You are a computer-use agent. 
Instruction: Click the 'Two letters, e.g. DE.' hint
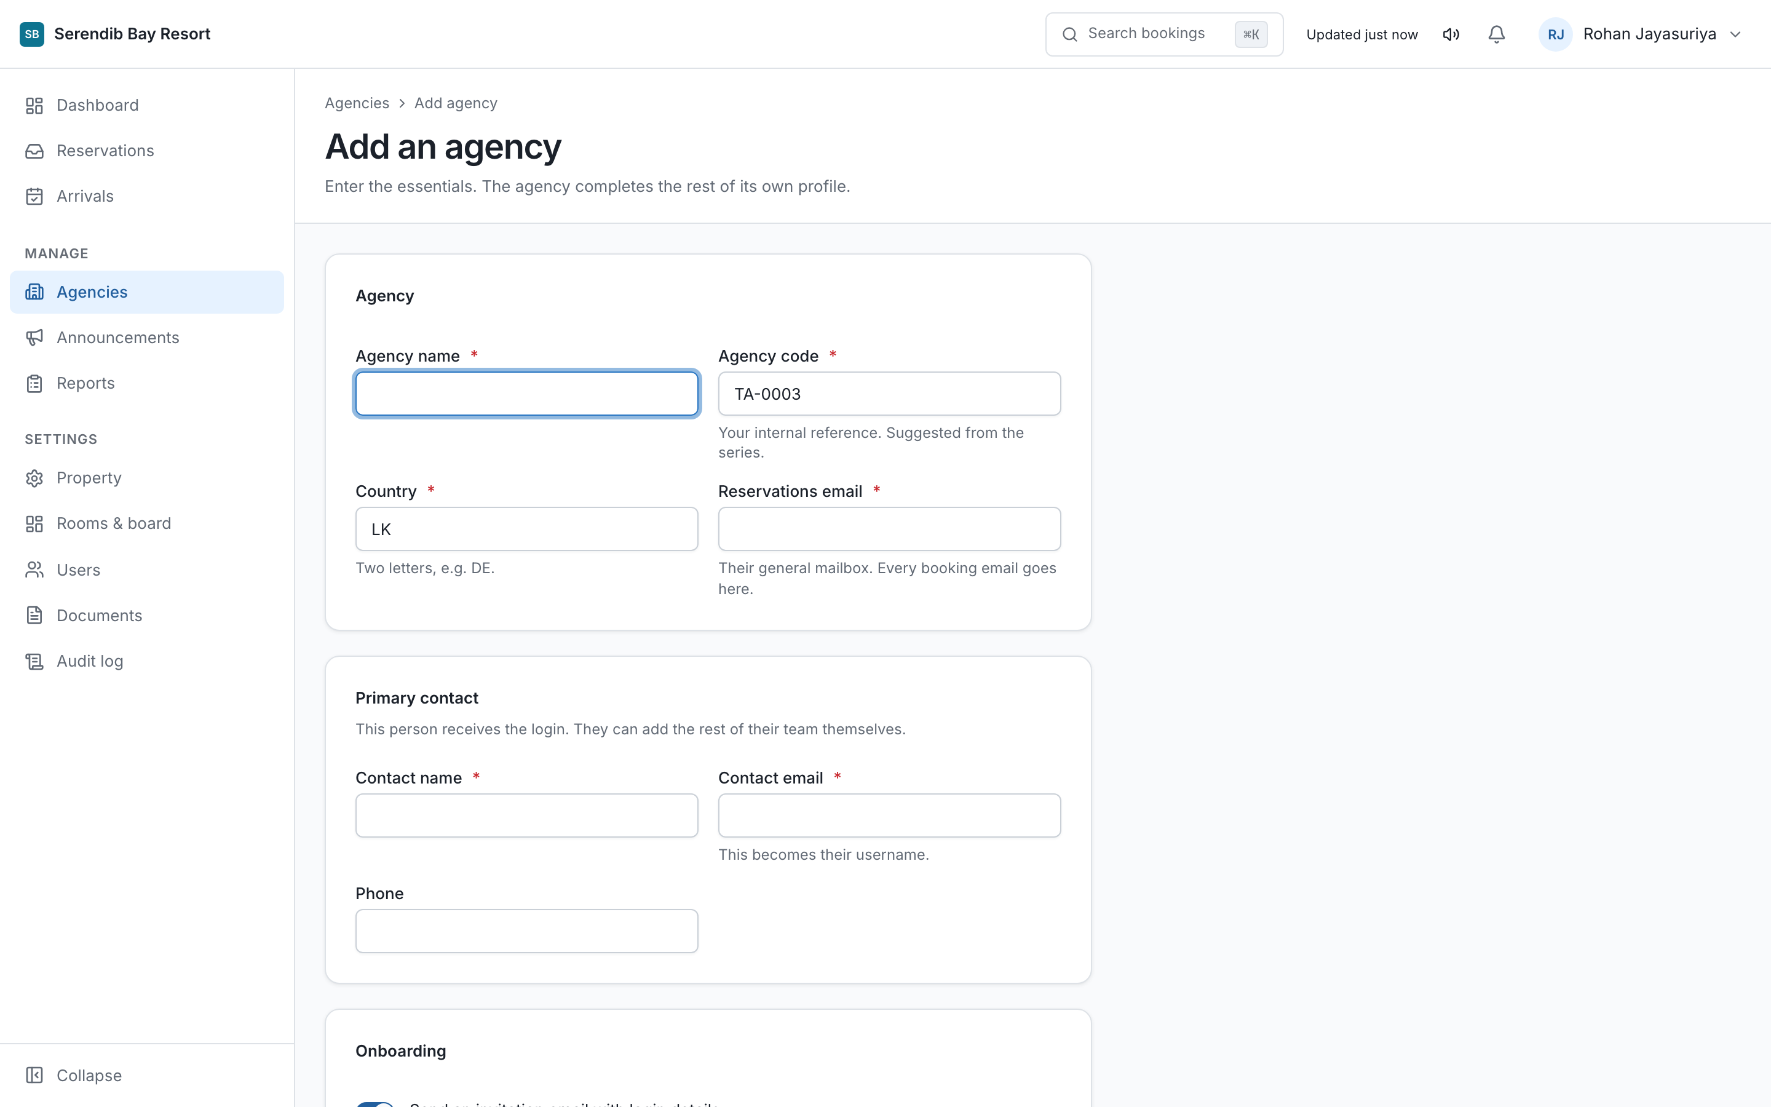425,568
